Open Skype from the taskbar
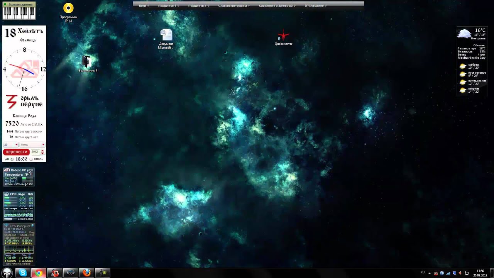The height and width of the screenshot is (278, 494). pyautogui.click(x=23, y=273)
